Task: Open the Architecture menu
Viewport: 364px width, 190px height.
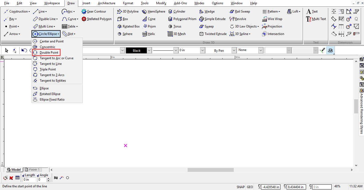Action: pos(106,3)
